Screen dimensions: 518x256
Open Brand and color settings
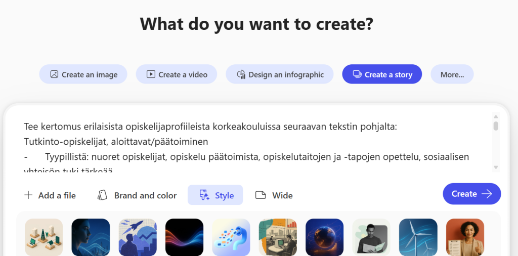[137, 195]
